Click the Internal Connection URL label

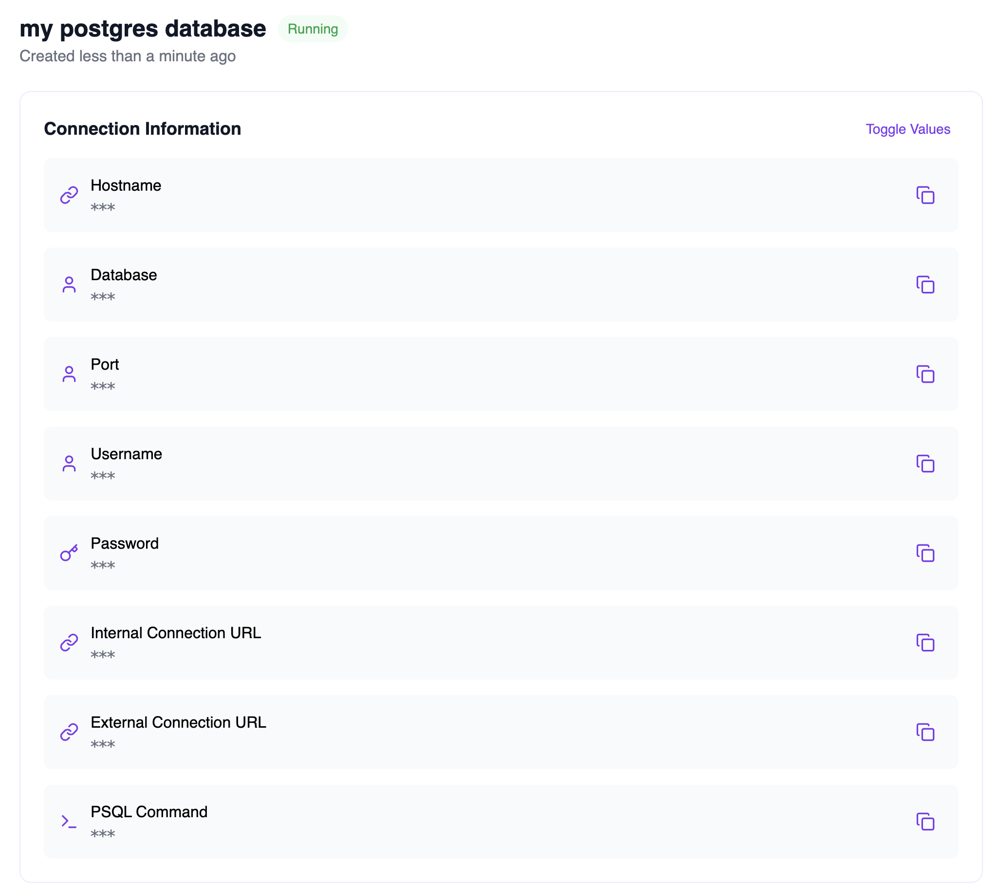176,633
